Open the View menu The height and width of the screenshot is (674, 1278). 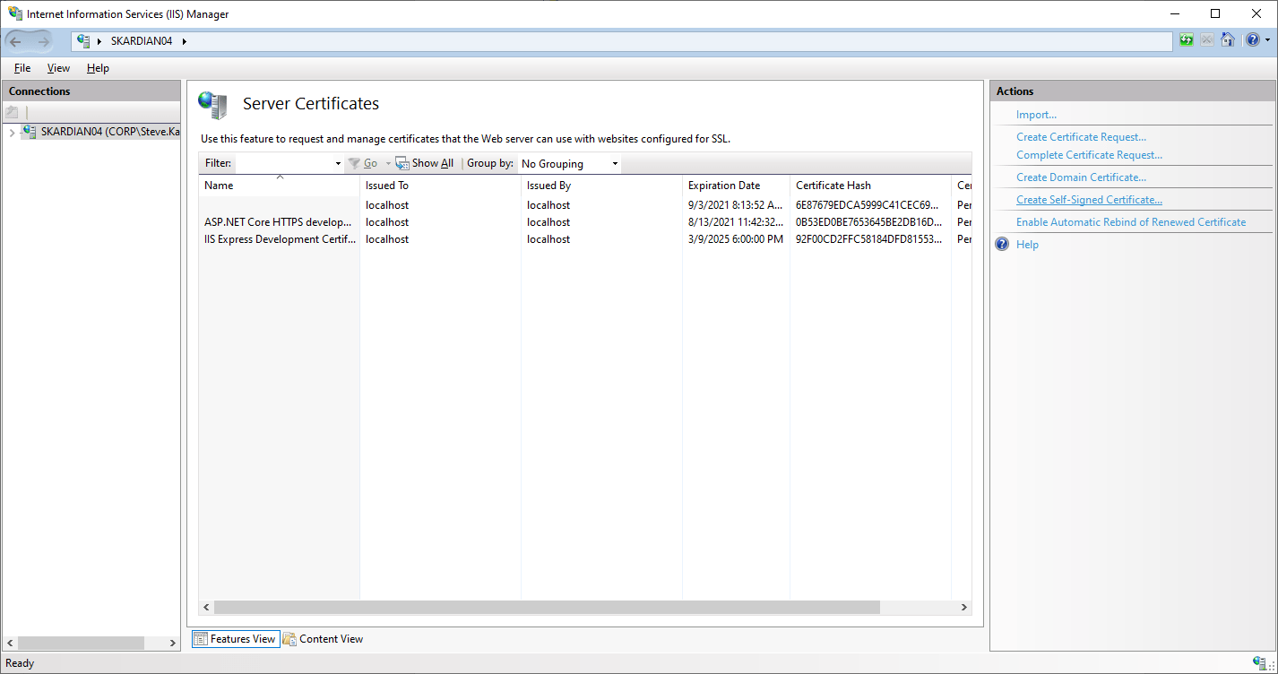[58, 68]
